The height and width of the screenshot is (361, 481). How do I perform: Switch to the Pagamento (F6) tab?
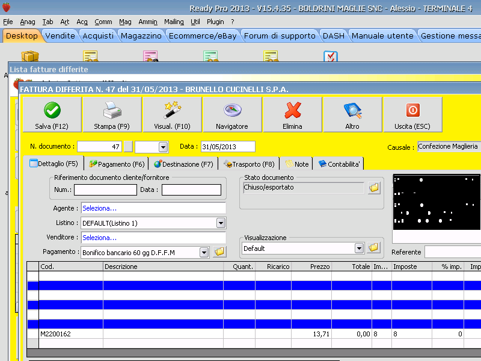[117, 164]
